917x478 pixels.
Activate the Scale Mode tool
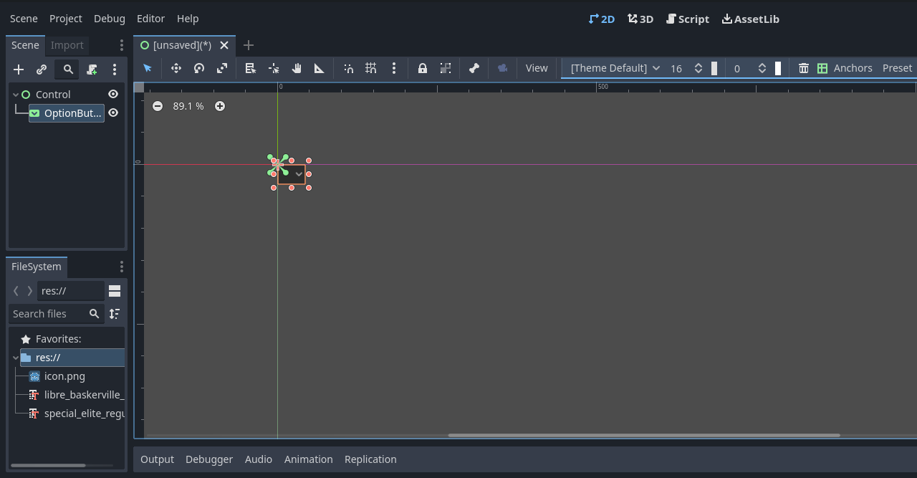(x=222, y=68)
